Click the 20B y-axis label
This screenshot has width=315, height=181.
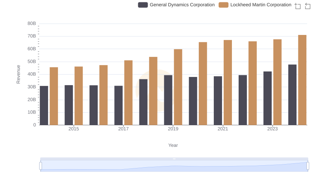(x=32, y=99)
